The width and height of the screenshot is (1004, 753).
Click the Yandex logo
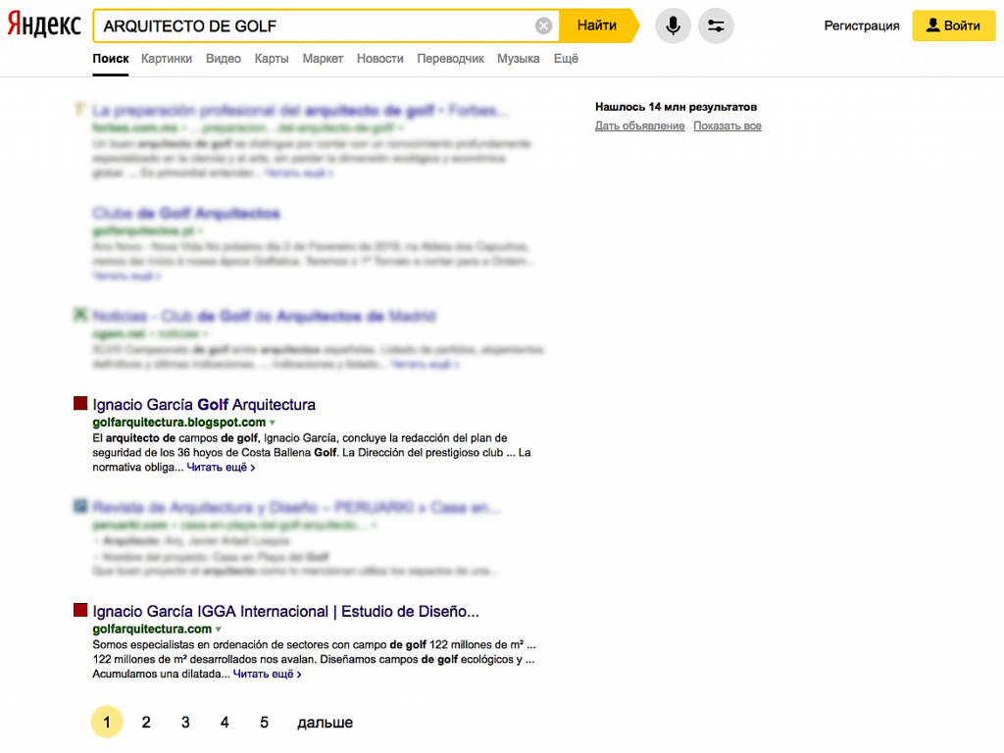coord(44,25)
